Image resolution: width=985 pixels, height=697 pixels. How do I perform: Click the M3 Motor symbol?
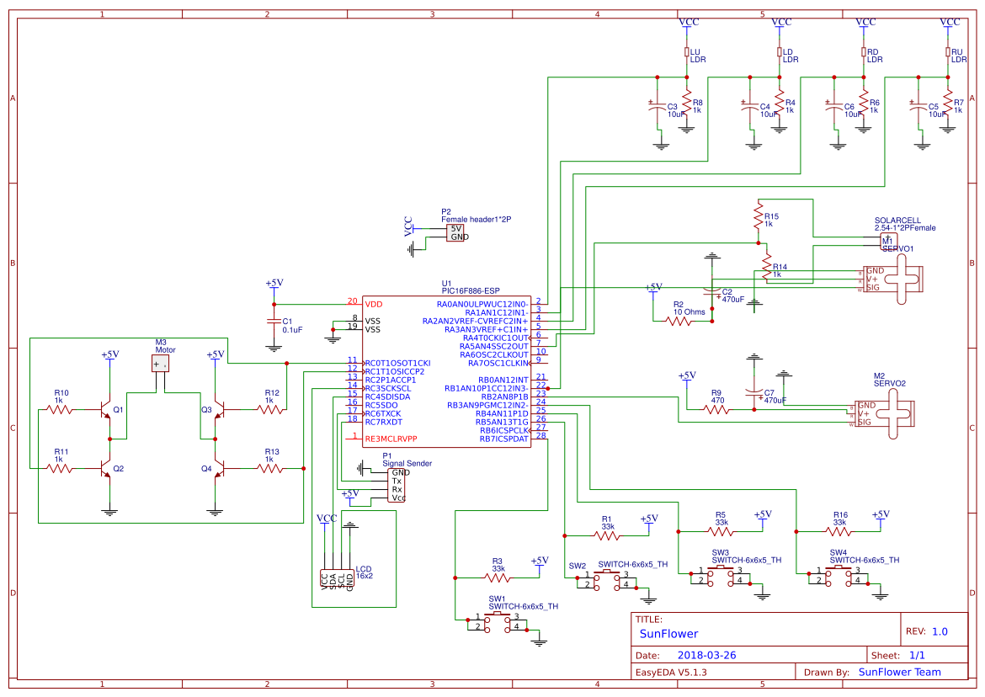point(158,362)
